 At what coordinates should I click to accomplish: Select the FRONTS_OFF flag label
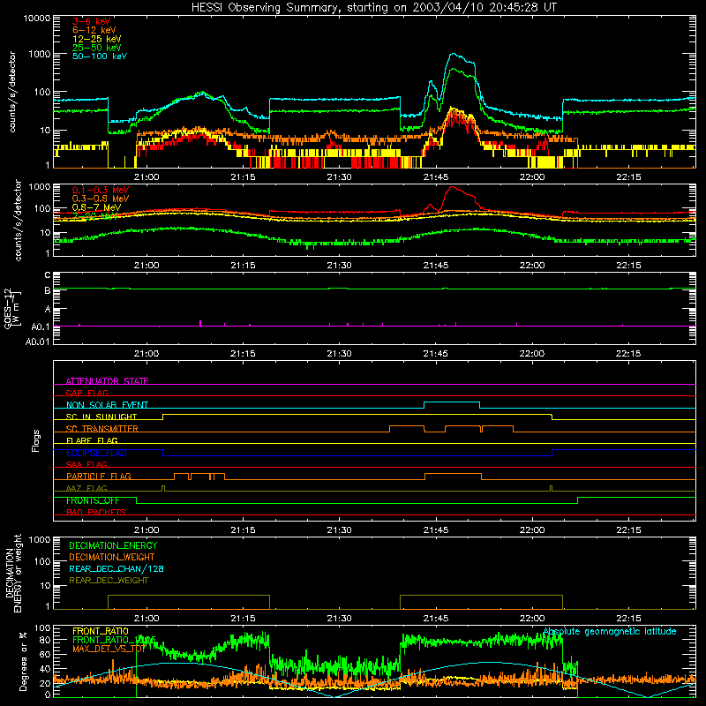click(x=93, y=500)
